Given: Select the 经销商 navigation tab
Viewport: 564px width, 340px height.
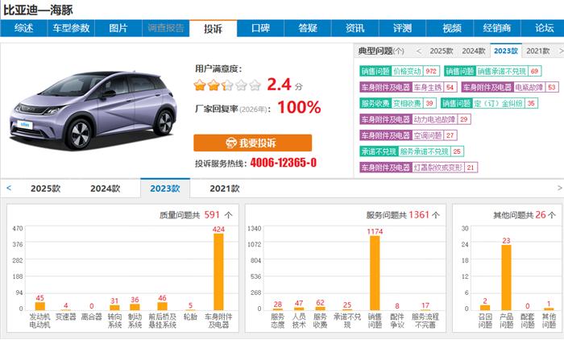Looking at the screenshot, I should (x=496, y=28).
